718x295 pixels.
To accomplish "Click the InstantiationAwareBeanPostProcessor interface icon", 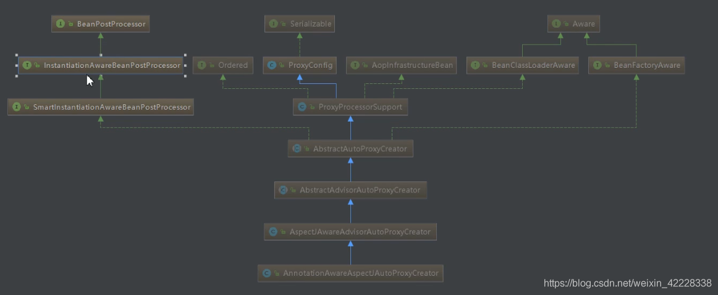I will (27, 65).
